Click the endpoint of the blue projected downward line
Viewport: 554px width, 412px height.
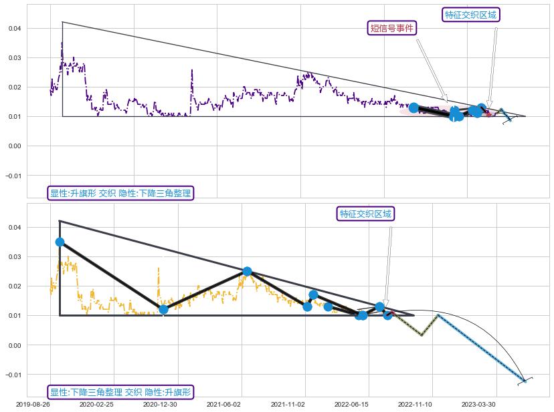(x=525, y=381)
